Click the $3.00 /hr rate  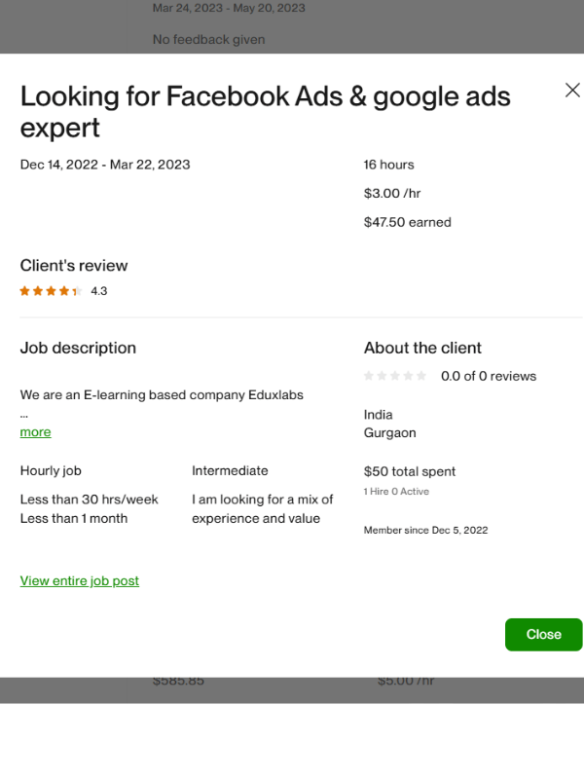coord(392,194)
